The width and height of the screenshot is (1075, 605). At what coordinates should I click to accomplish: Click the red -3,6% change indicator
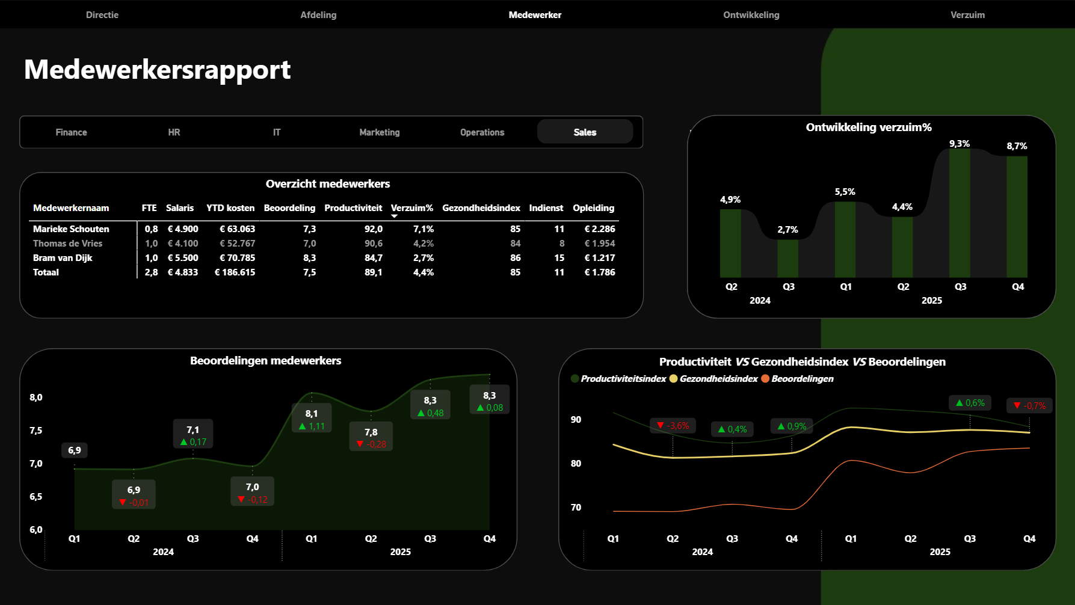point(673,426)
